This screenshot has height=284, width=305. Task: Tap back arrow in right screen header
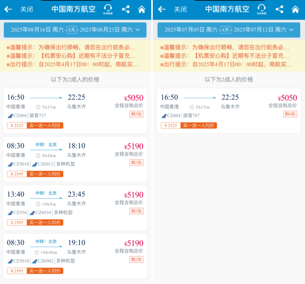point(162,9)
